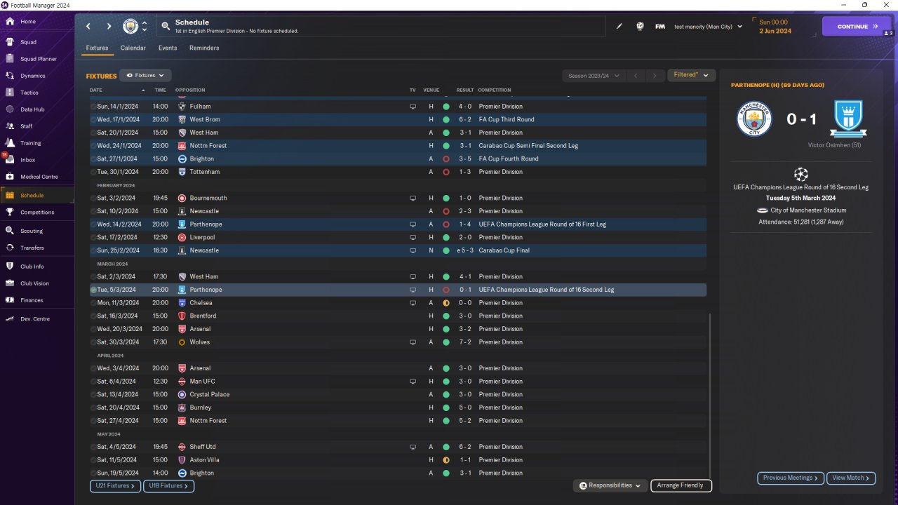
Task: Click the search magnifier icon beside Schedule
Action: pyautogui.click(x=166, y=27)
